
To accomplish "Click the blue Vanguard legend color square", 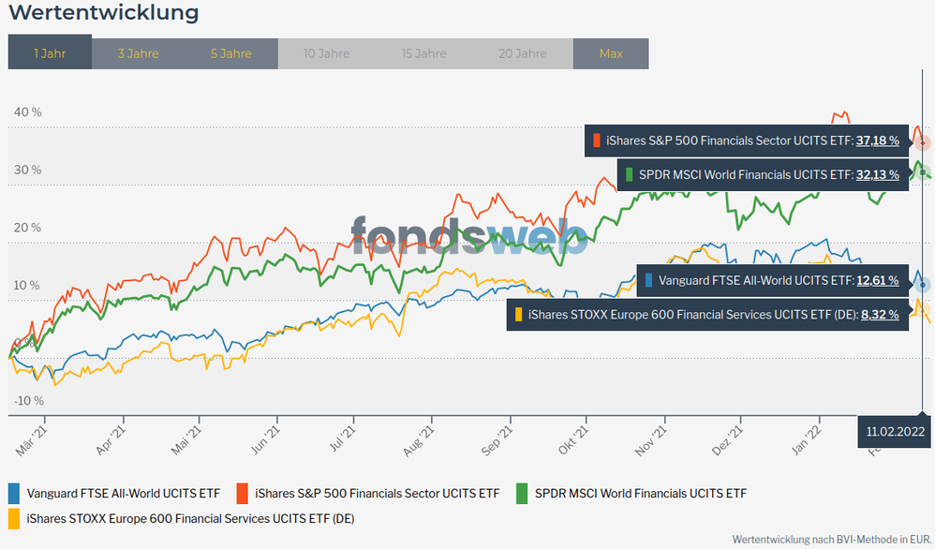I will tap(14, 493).
